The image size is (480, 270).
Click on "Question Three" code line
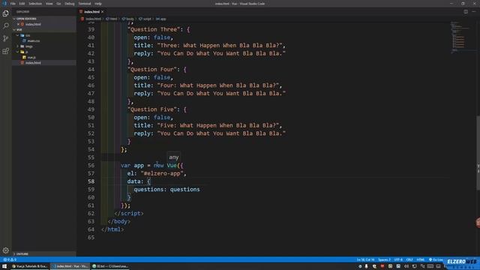coord(158,29)
